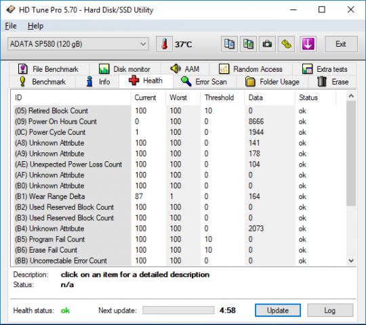Viewport: 366px width, 325px height.
Task: Click the Exit button
Action: pos(341,44)
